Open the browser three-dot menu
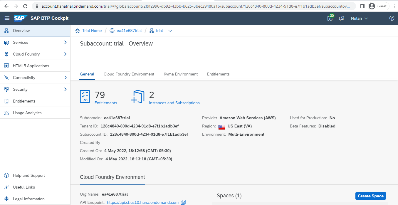Viewport: 398px width, 205px height. pos(395,6)
